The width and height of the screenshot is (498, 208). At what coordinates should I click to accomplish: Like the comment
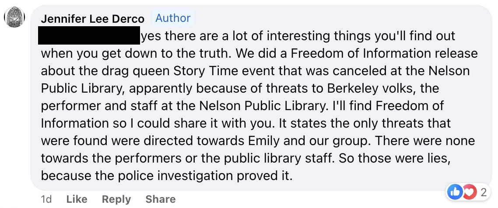[x=77, y=199]
